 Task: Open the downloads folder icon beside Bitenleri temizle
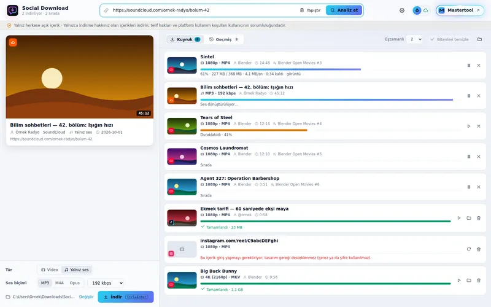coord(479,39)
